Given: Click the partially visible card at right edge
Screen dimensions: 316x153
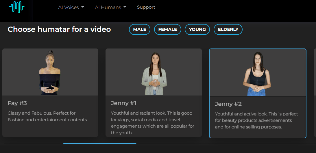Looking at the screenshot, I should coord(315,92).
